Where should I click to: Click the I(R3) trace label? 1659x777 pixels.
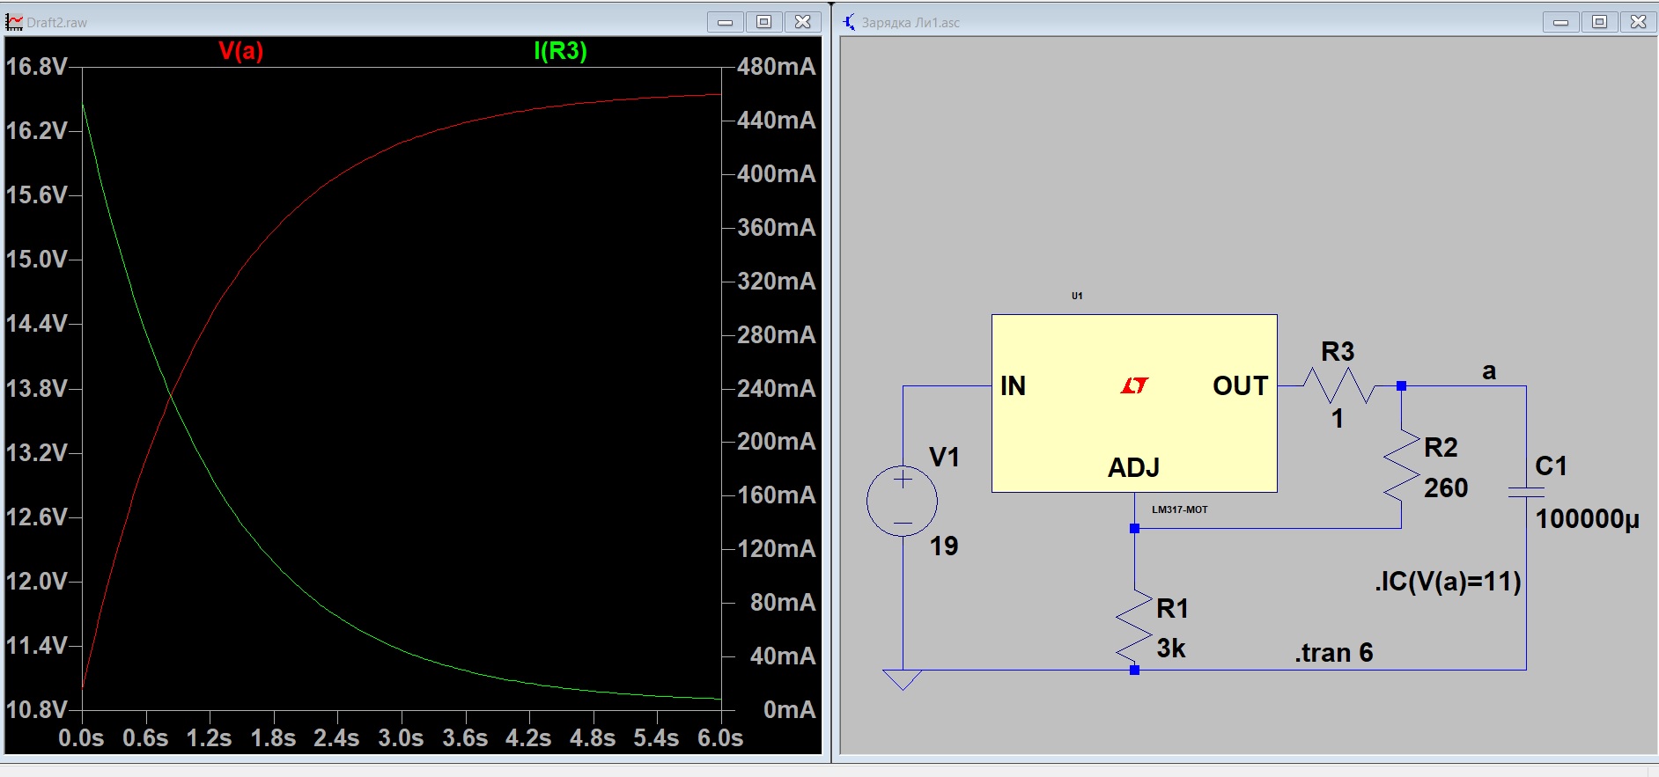pos(560,51)
